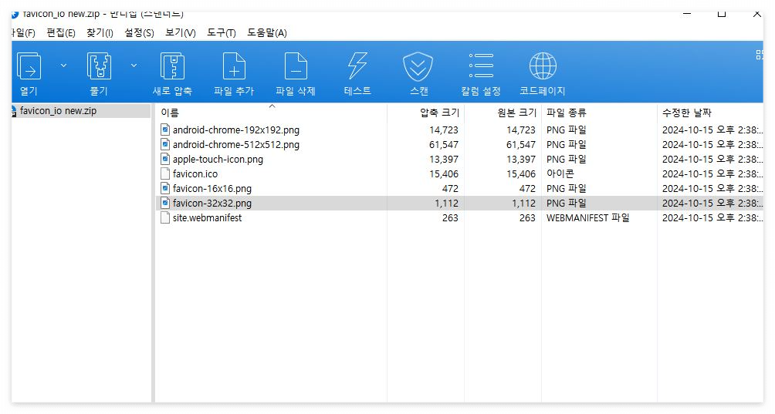The height and width of the screenshot is (414, 775).
Task: Select file site.webmanifest
Action: pos(207,218)
